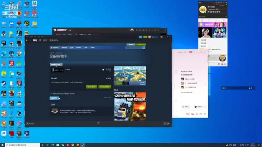Viewport: 262px width, 147px height.
Task: Open the downloads area at Steam bottom bar
Action: tap(99, 123)
